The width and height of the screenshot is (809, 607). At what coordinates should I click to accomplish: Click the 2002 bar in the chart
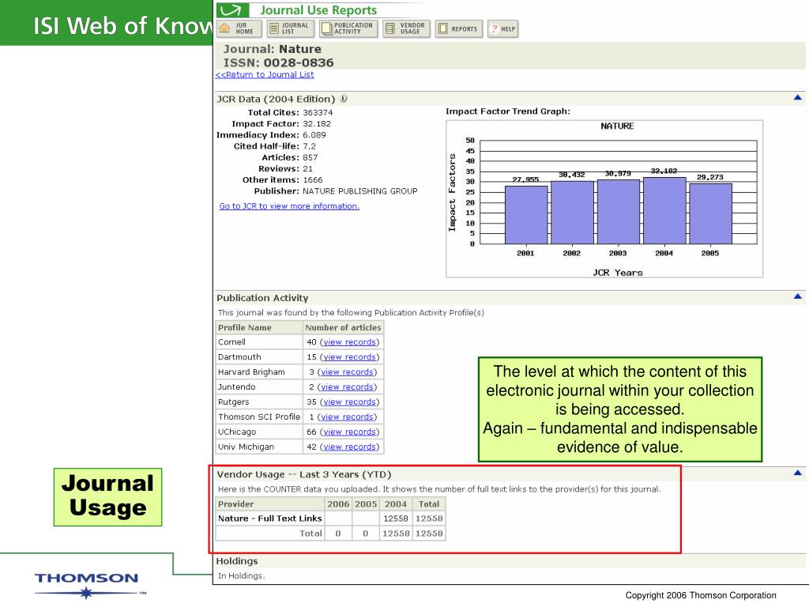[x=572, y=212]
